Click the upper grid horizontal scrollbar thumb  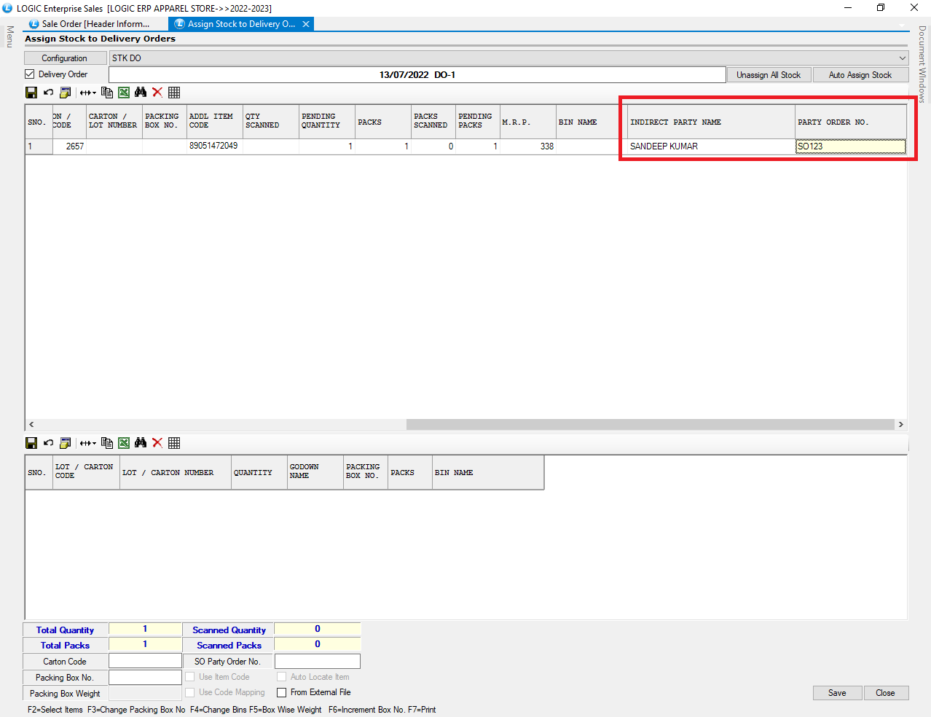(x=650, y=425)
